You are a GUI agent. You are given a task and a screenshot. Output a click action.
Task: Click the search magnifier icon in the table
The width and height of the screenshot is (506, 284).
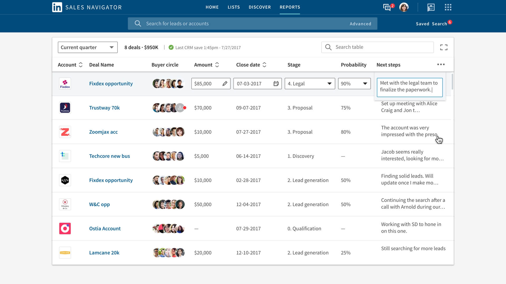[328, 47]
